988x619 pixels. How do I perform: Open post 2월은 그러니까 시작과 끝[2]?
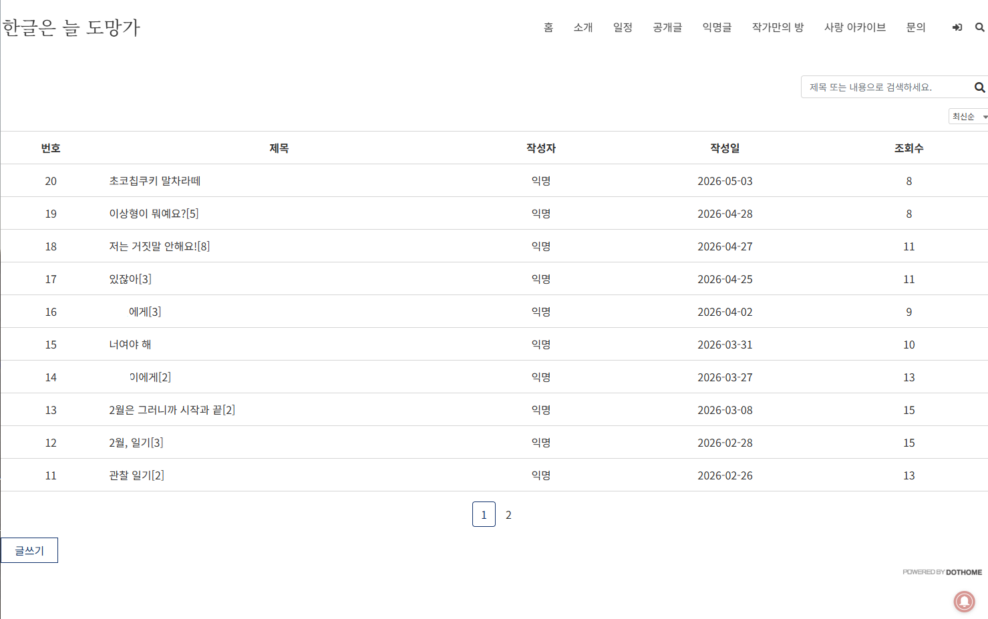point(172,410)
